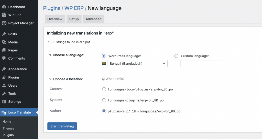Choose Author location plugins/erp/i18n radio
This screenshot has height=139, width=262.
(x=104, y=111)
